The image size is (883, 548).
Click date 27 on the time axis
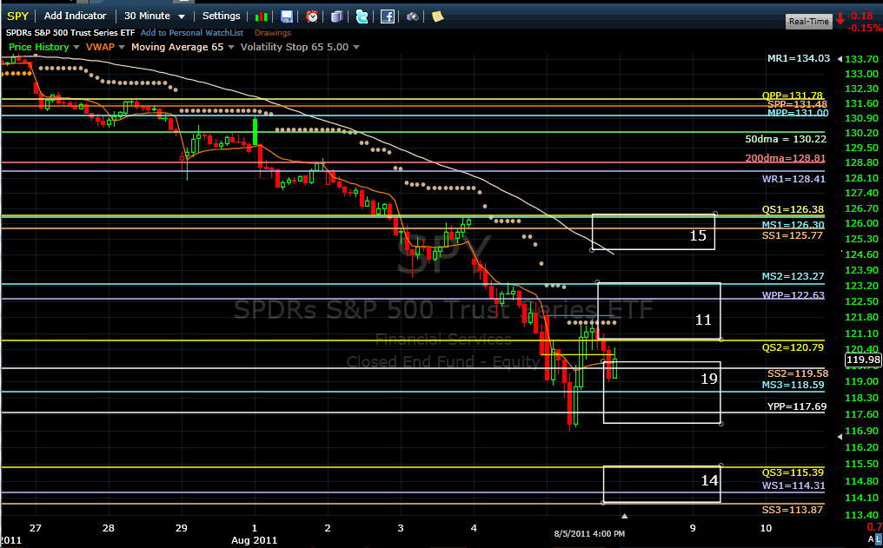[36, 528]
